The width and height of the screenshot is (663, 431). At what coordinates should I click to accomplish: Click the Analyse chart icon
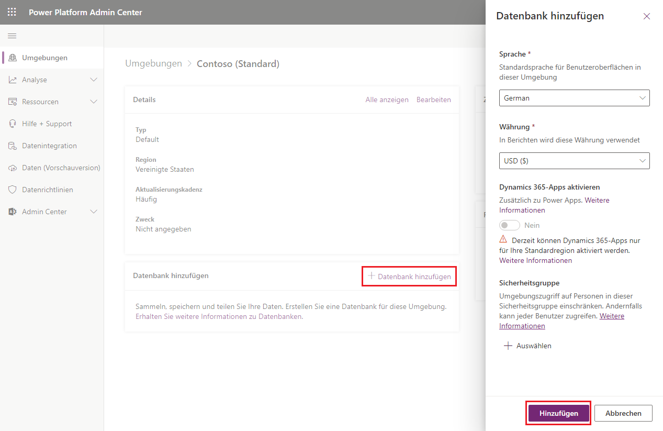click(x=13, y=80)
